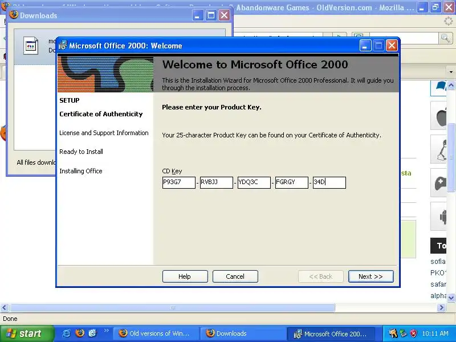Click the "alpha" text on the webpage
Viewport: 456px width, 342px height.
click(438, 295)
